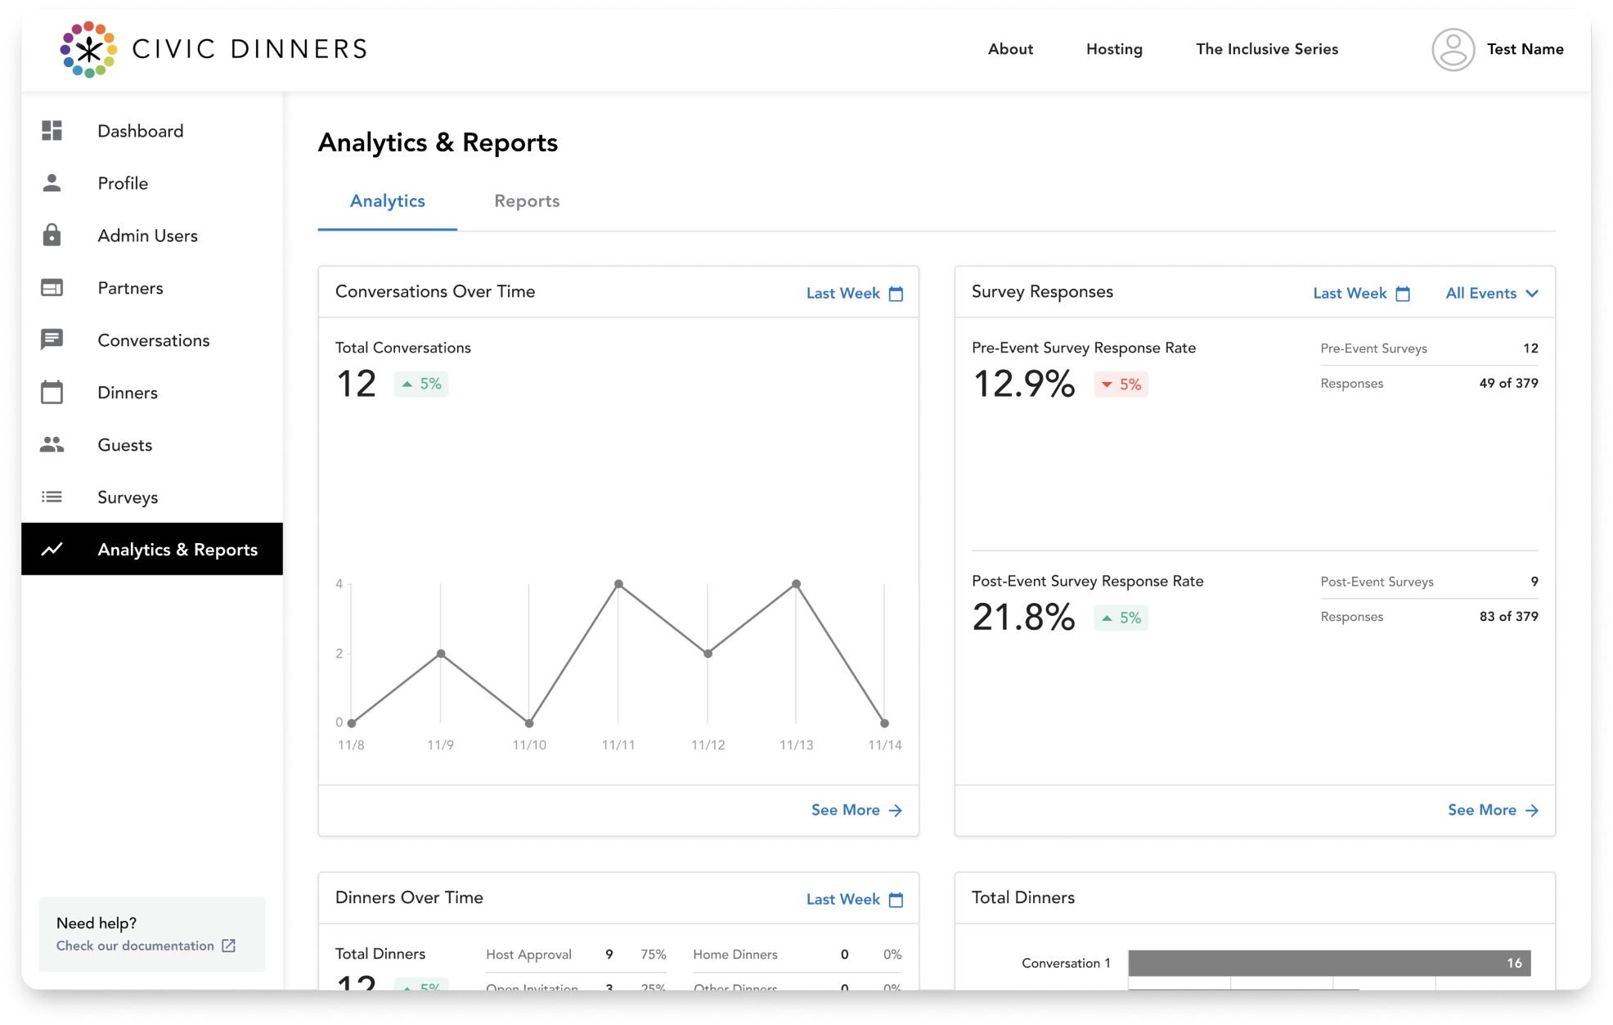The image size is (1613, 1025).
Task: Click the Dinners calendar icon in the sidebar
Action: click(52, 393)
